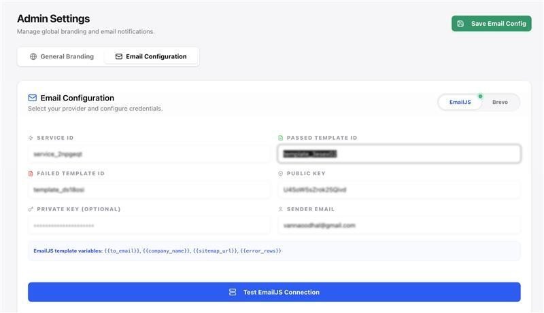Image resolution: width=544 pixels, height=313 pixels.
Task: Click the envelope icon beside Email Configuration heading
Action: [x=32, y=98]
